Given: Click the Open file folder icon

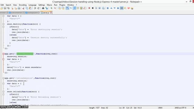Looking at the screenshot, I should [x=2, y=8].
